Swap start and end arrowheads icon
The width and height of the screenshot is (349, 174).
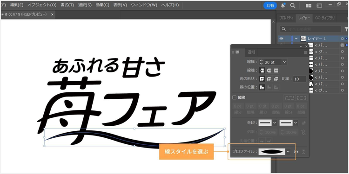(304, 123)
